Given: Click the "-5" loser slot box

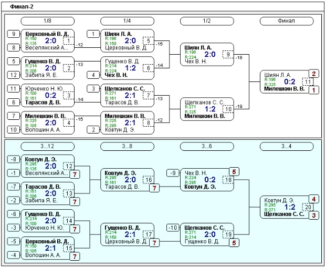Looking at the screenshot, I should pos(14,241).
